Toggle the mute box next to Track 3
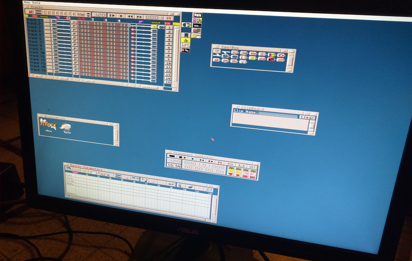This screenshot has width=412, height=261. 47,28
